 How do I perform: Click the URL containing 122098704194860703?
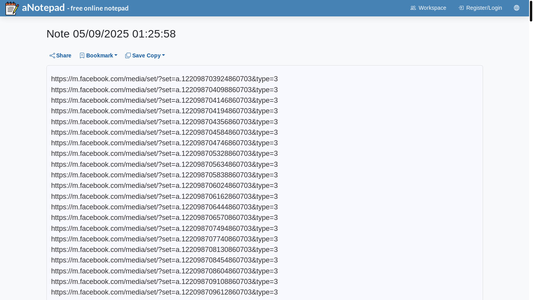[164, 111]
